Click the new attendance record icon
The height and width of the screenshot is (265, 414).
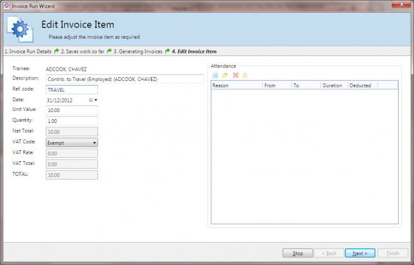click(x=216, y=75)
